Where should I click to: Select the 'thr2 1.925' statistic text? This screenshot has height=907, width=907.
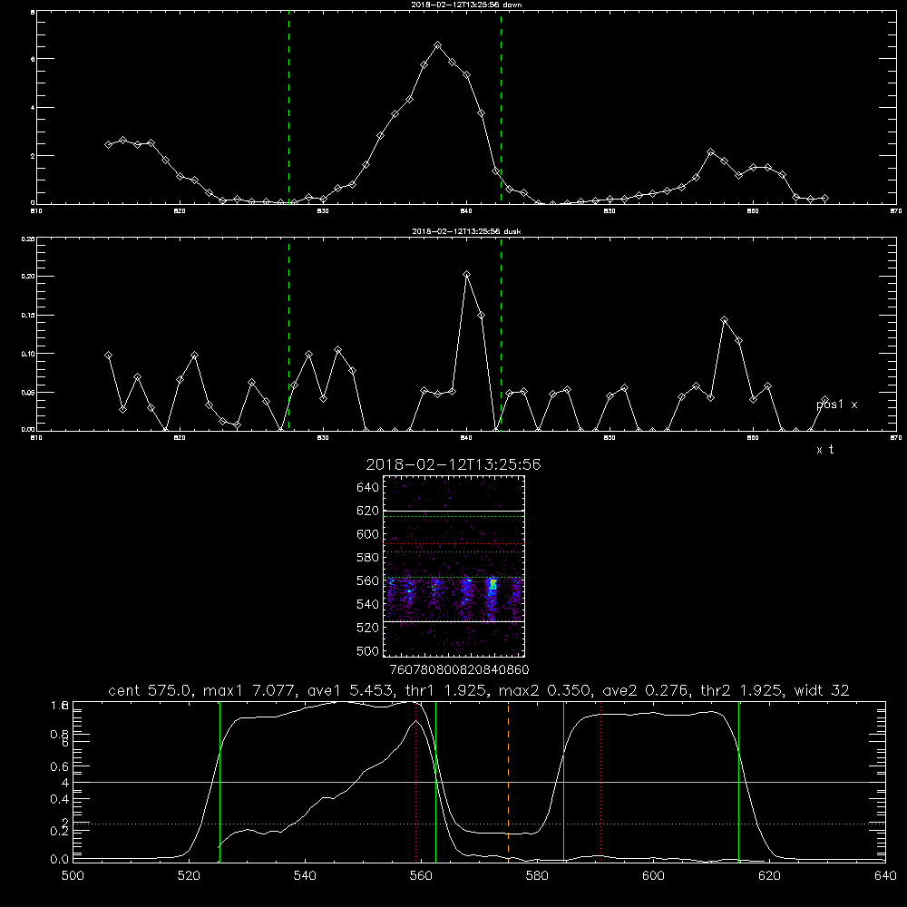[743, 690]
